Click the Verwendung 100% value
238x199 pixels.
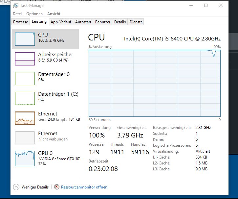click(x=97, y=135)
